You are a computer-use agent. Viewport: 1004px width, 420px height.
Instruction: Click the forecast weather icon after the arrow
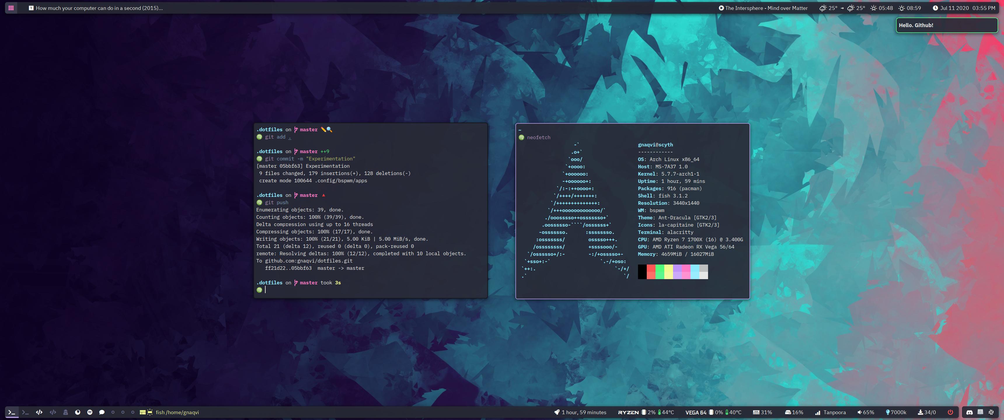click(851, 8)
